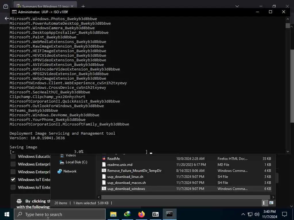Click the Type here to search box
This screenshot has height=220, width=294.
[60, 214]
